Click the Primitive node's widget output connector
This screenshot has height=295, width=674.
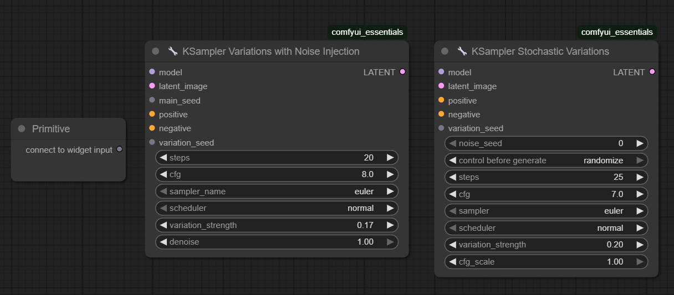(119, 149)
